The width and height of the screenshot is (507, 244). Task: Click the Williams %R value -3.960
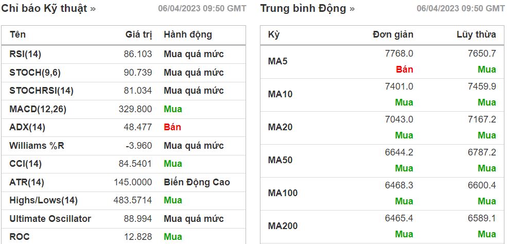pos(139,146)
